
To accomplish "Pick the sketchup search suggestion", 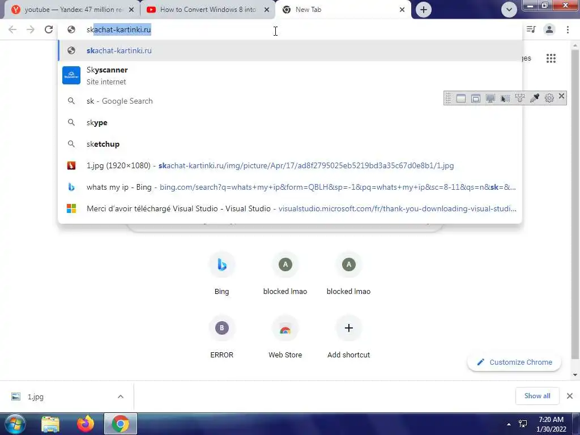I will [290, 144].
